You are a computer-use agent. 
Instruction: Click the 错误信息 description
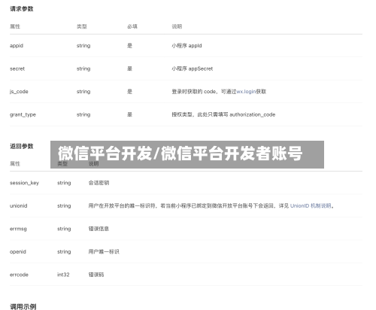point(99,229)
